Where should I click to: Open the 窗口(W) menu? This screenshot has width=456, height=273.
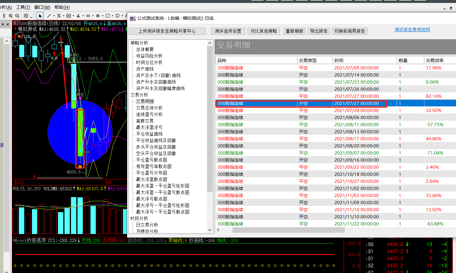pos(42,7)
